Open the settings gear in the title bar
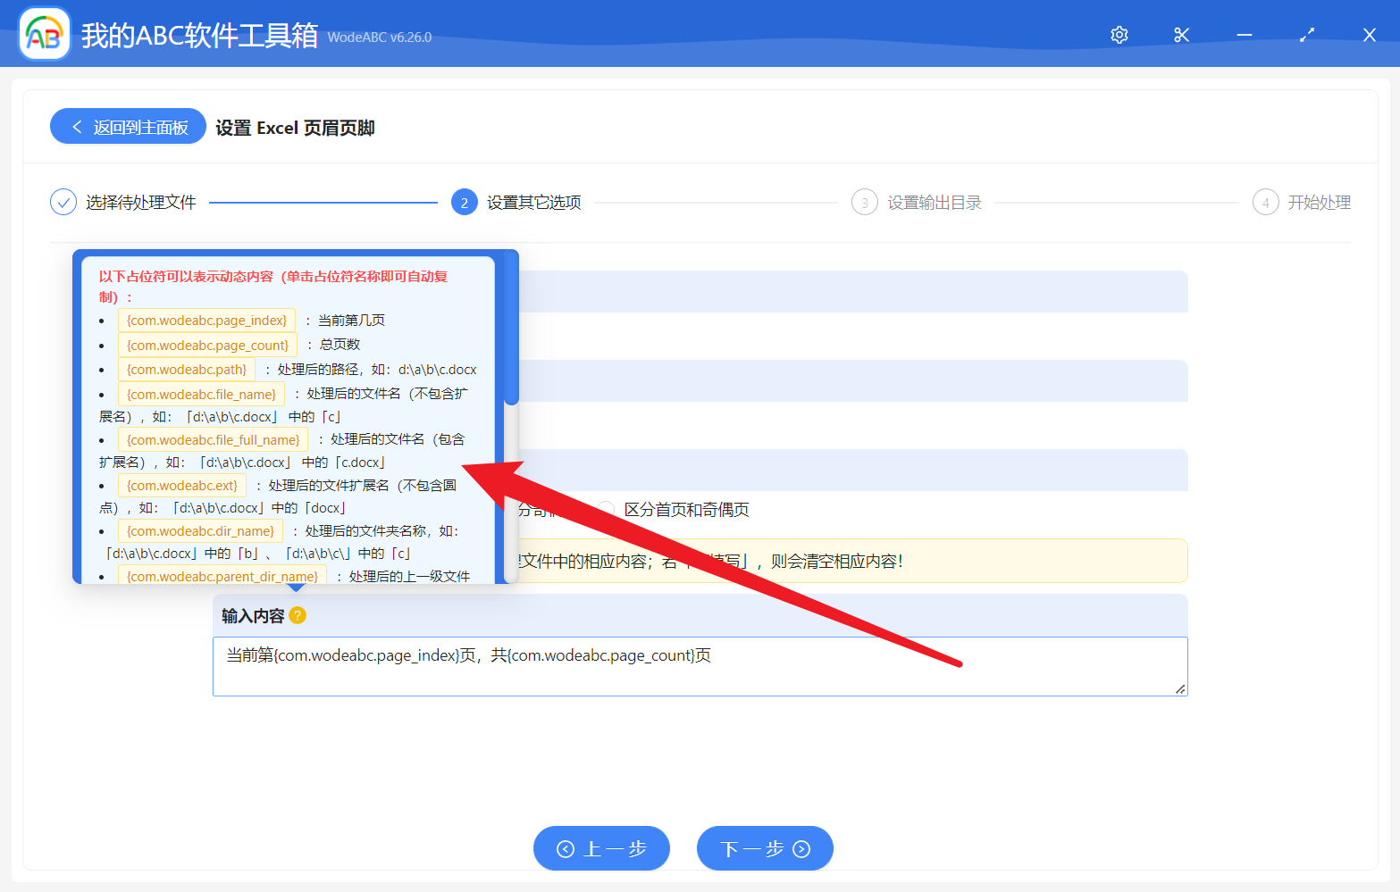 [x=1118, y=34]
